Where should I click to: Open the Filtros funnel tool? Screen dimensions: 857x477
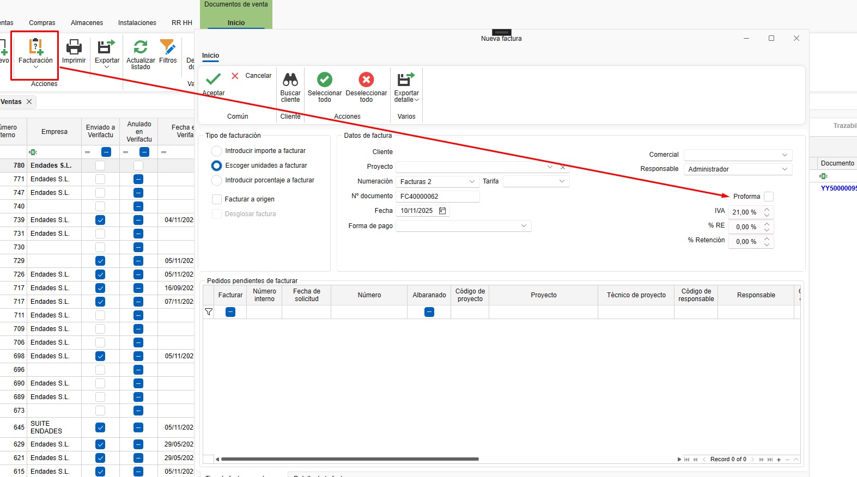168,47
